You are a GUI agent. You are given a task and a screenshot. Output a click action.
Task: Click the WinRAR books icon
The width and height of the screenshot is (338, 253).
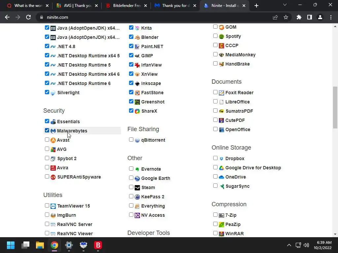(221, 234)
